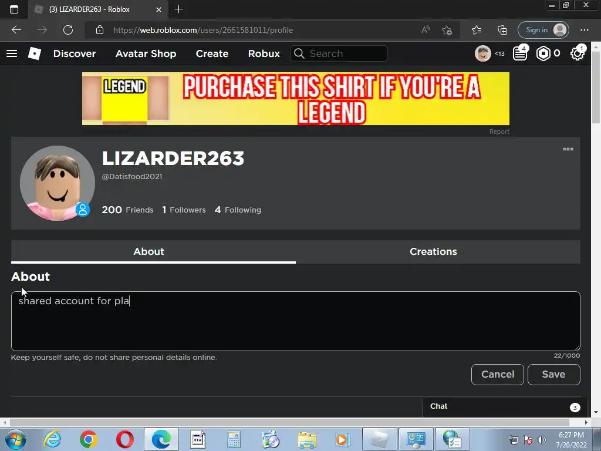
Task: Click the avatar headshot in navbar
Action: point(483,53)
